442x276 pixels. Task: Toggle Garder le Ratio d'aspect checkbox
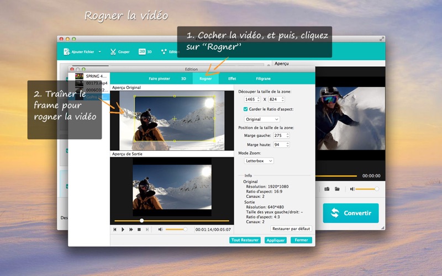point(245,109)
